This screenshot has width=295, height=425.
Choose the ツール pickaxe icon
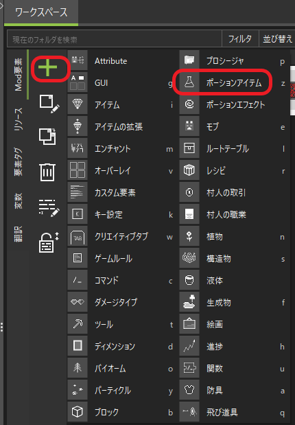78,324
